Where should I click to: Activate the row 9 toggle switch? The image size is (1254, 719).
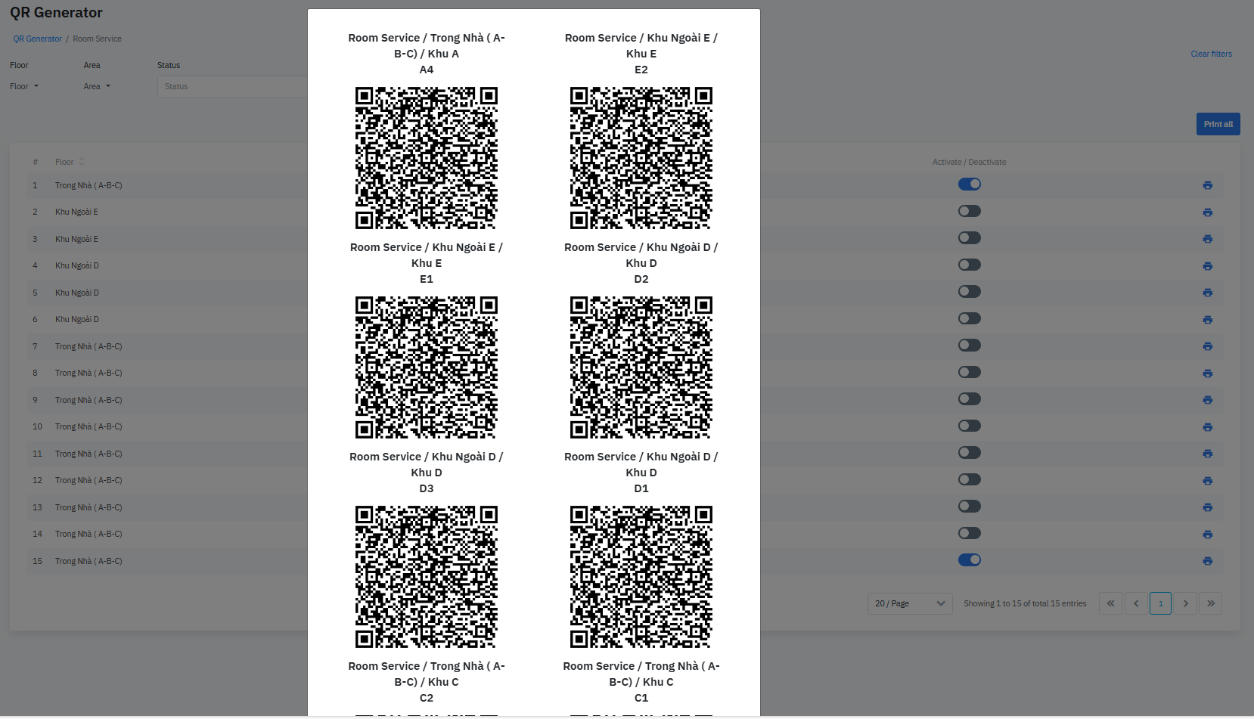click(x=970, y=399)
